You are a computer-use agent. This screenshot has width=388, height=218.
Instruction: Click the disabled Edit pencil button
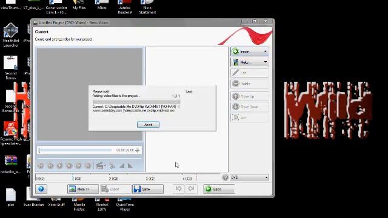[x=249, y=73]
